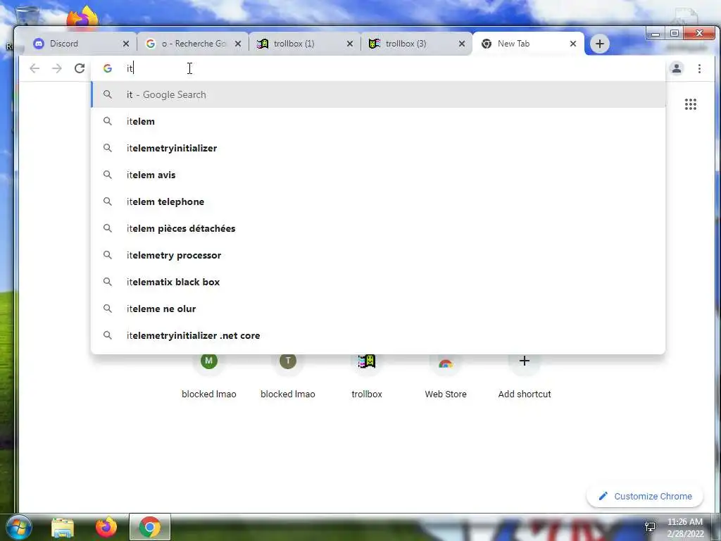The width and height of the screenshot is (721, 541).
Task: Open File Explorer from the taskbar
Action: [x=63, y=528]
